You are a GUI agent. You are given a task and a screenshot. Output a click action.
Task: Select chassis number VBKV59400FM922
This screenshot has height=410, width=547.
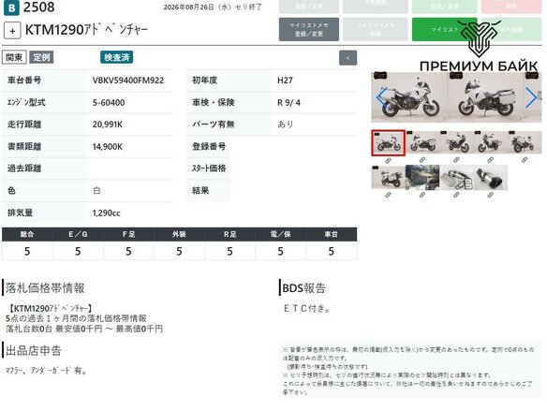point(128,81)
